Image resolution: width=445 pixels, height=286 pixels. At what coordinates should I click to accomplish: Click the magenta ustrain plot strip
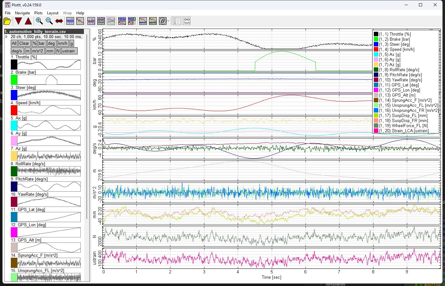click(x=272, y=258)
